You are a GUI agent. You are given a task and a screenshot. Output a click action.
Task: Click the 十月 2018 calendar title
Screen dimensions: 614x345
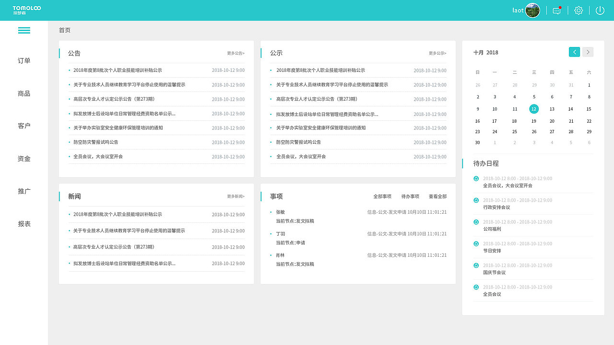tap(486, 52)
